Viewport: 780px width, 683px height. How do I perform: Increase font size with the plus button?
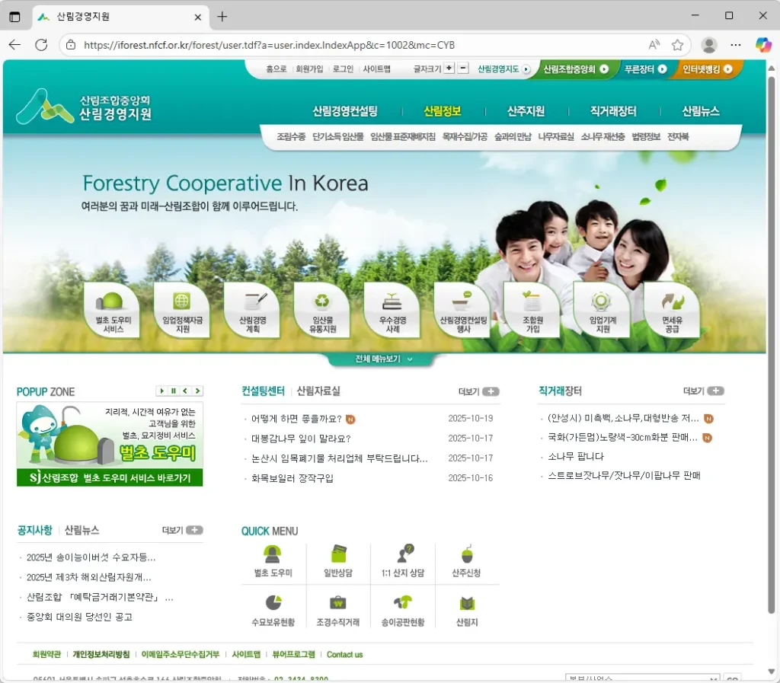pyautogui.click(x=449, y=68)
